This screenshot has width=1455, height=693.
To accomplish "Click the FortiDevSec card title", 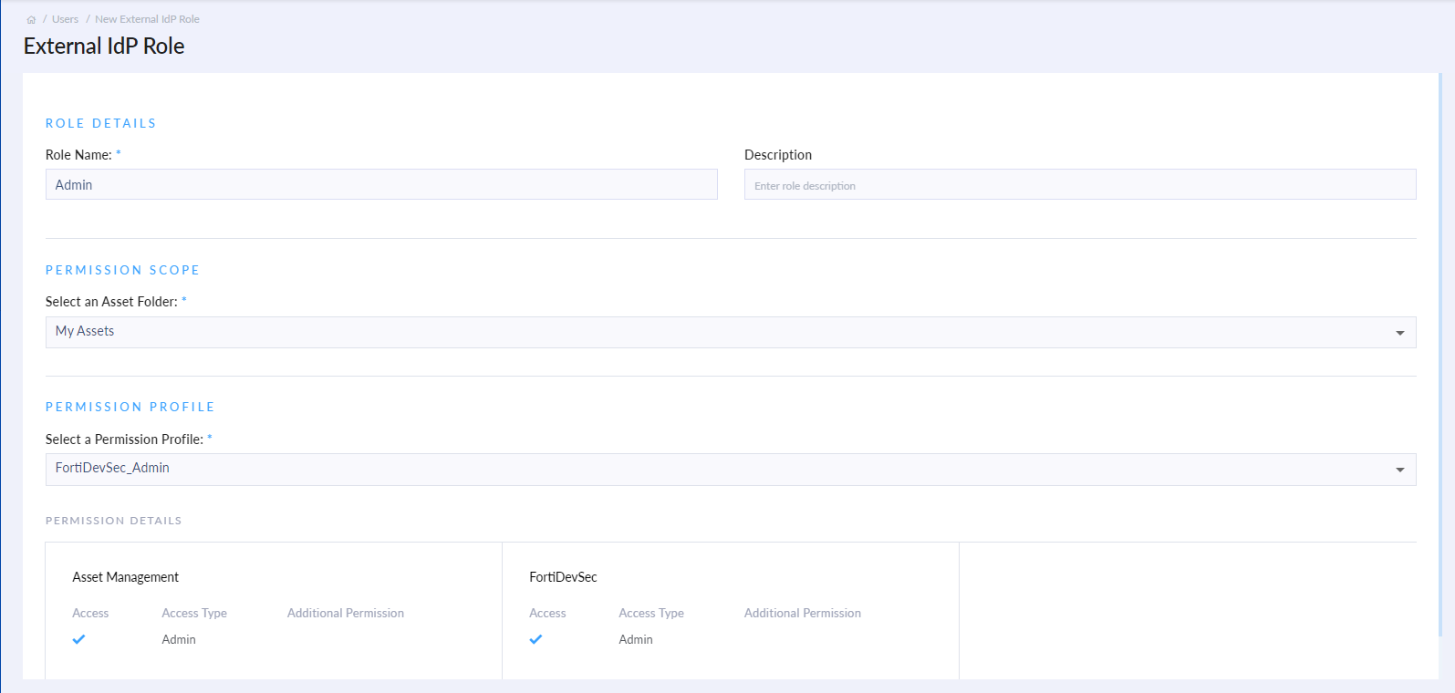I will pyautogui.click(x=563, y=577).
